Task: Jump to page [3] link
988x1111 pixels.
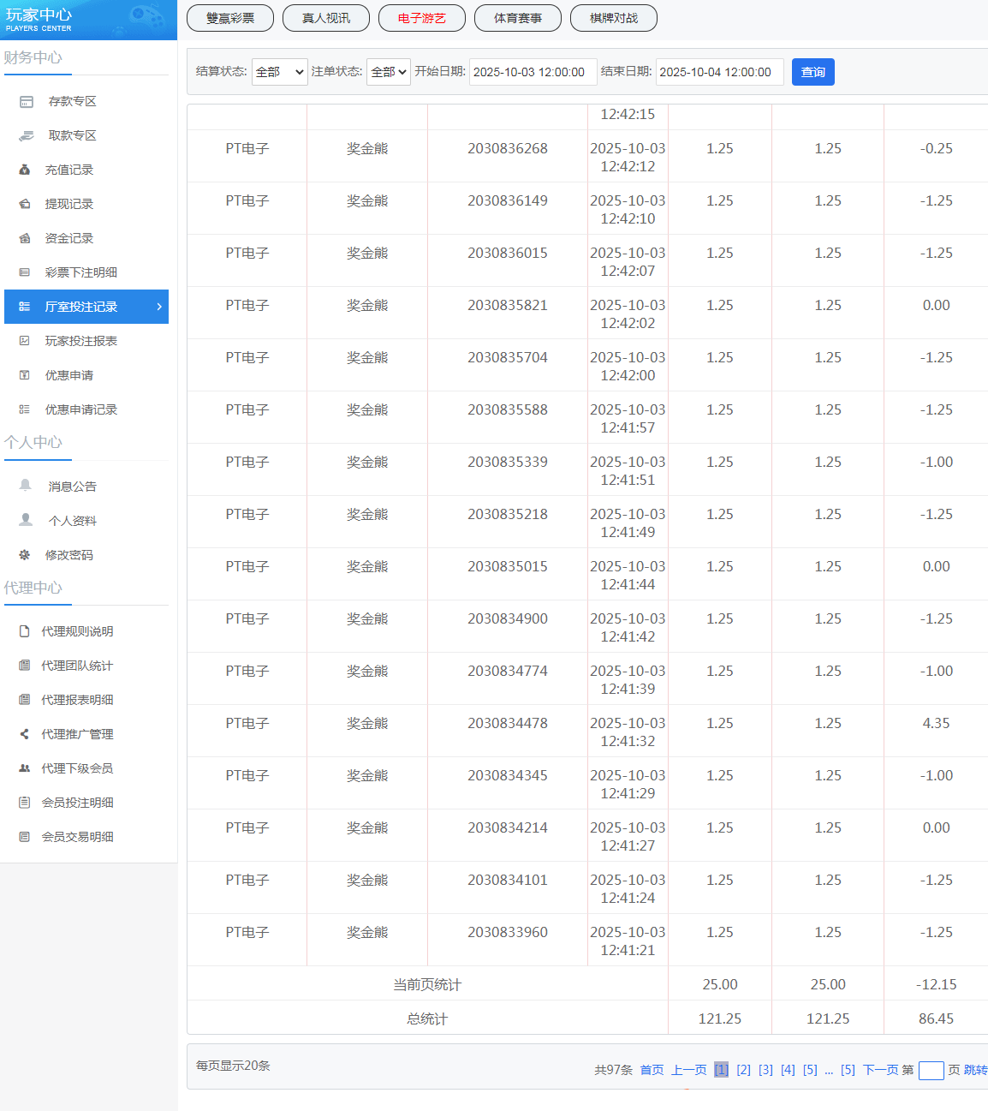Action: click(765, 1070)
